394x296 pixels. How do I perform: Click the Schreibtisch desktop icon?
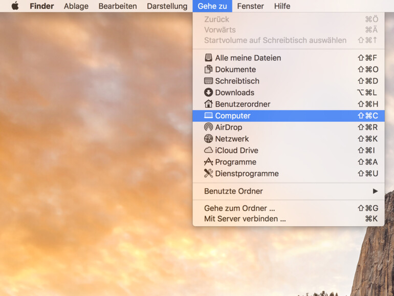208,81
